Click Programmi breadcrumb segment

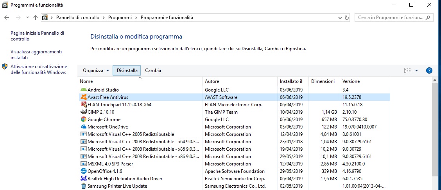click(x=120, y=18)
